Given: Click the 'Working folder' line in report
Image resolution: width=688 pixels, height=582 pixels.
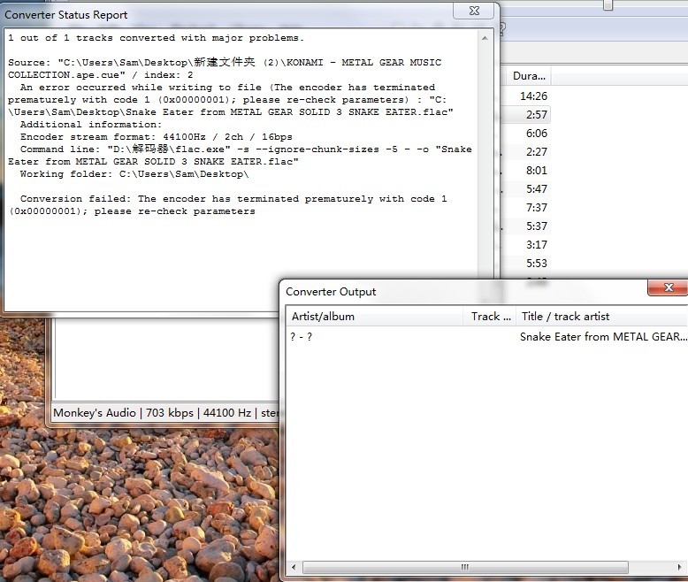Looking at the screenshot, I should pos(134,174).
